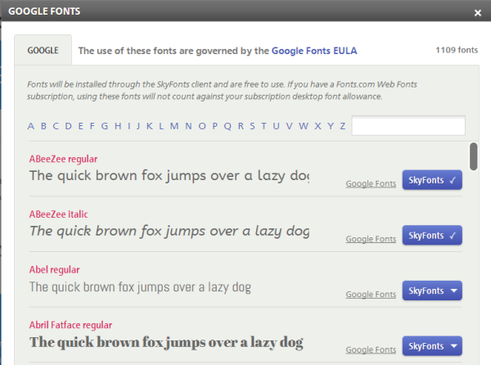Select the ABeeZee regular font name

pos(63,159)
